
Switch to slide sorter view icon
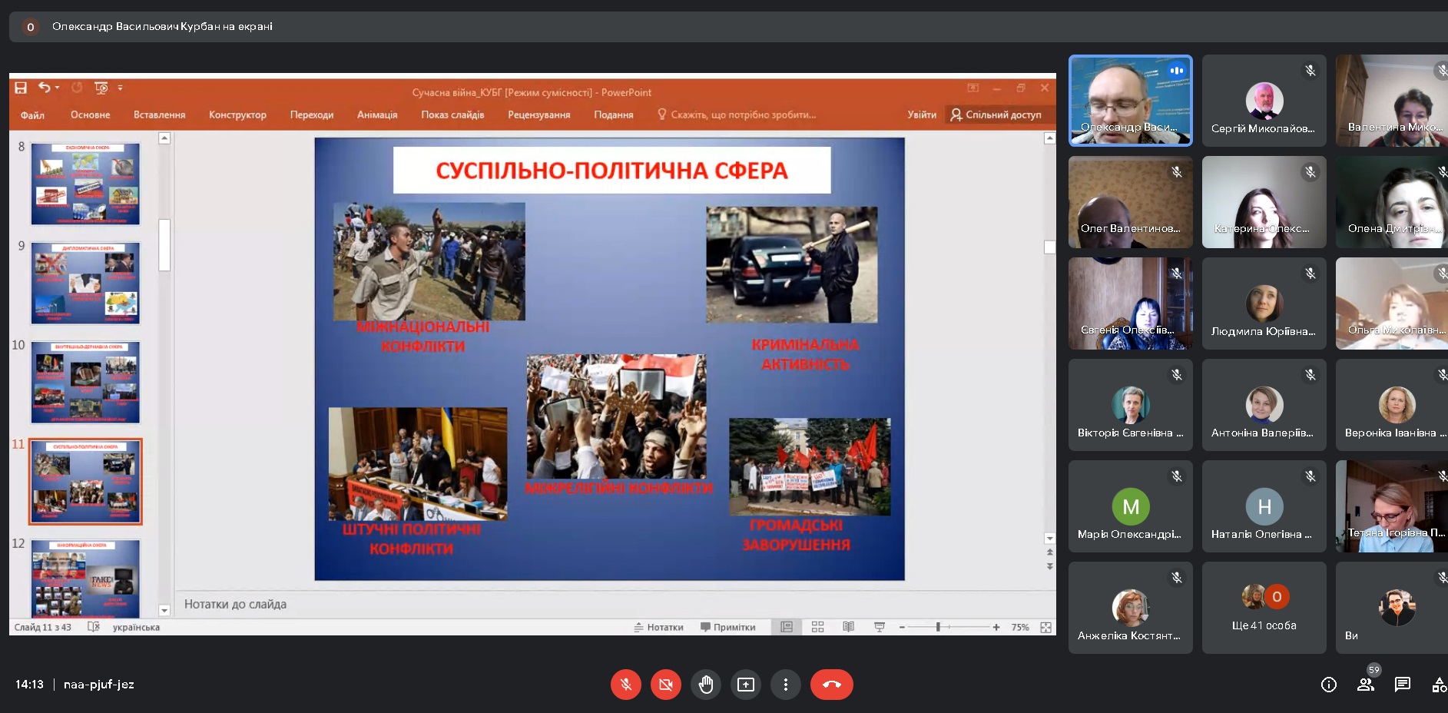tap(817, 627)
